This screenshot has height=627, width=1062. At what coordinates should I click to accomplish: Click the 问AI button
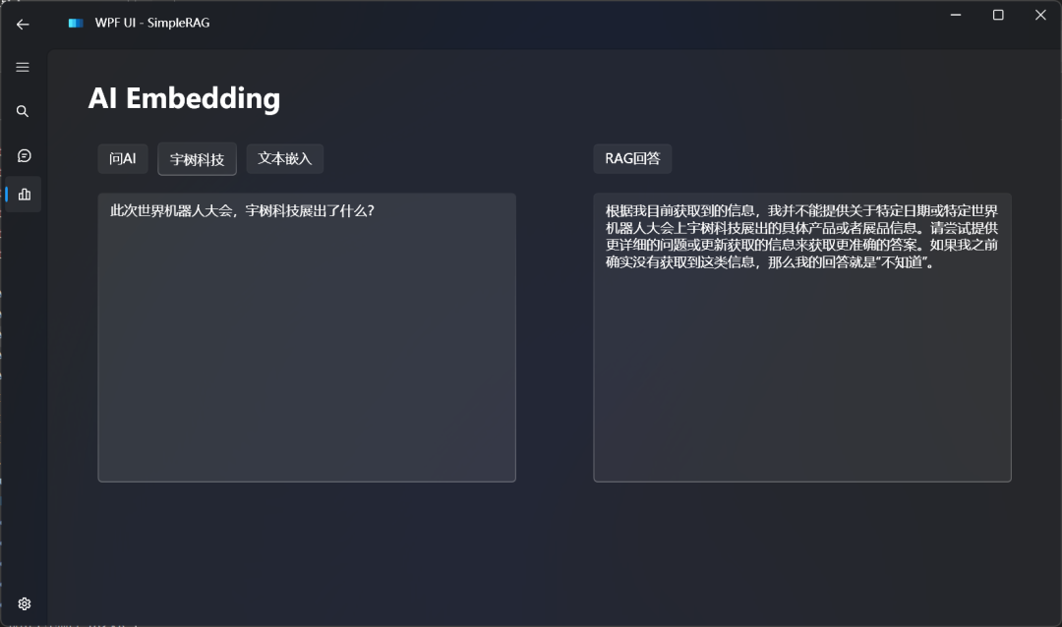pos(122,158)
